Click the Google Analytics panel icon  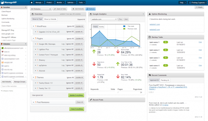tap(91, 14)
